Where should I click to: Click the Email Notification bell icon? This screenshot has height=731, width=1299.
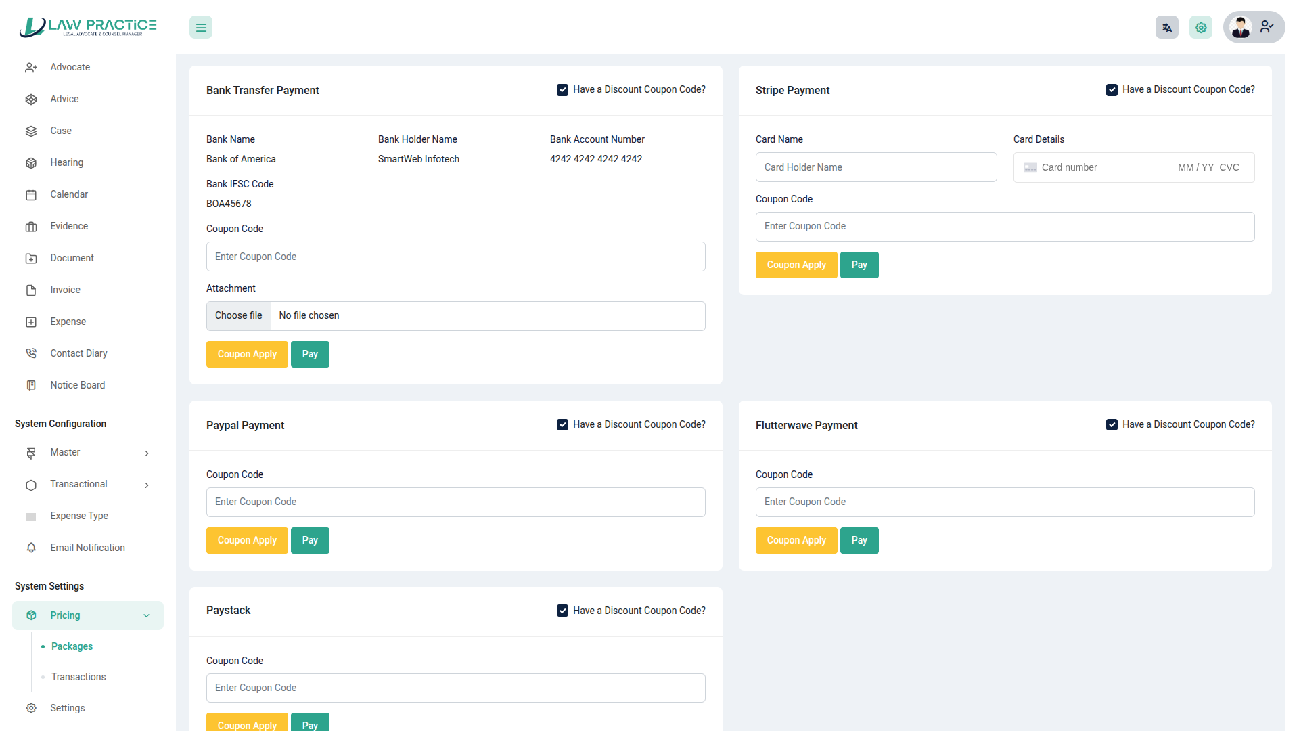(31, 548)
